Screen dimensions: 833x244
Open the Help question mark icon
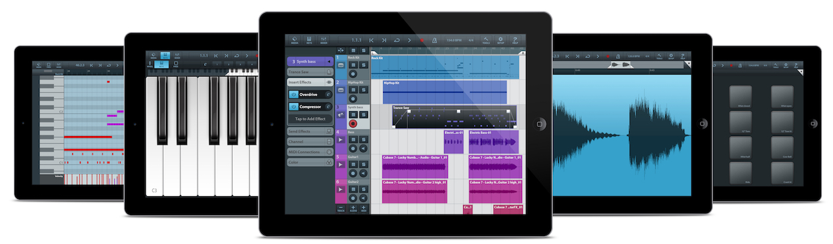[x=515, y=40]
